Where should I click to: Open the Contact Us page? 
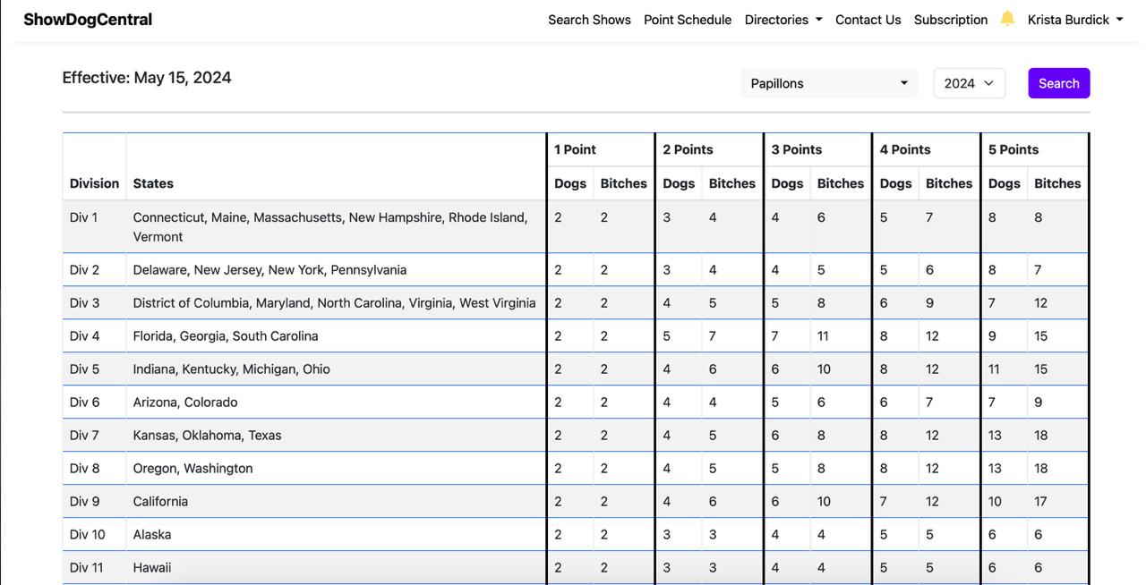click(868, 20)
